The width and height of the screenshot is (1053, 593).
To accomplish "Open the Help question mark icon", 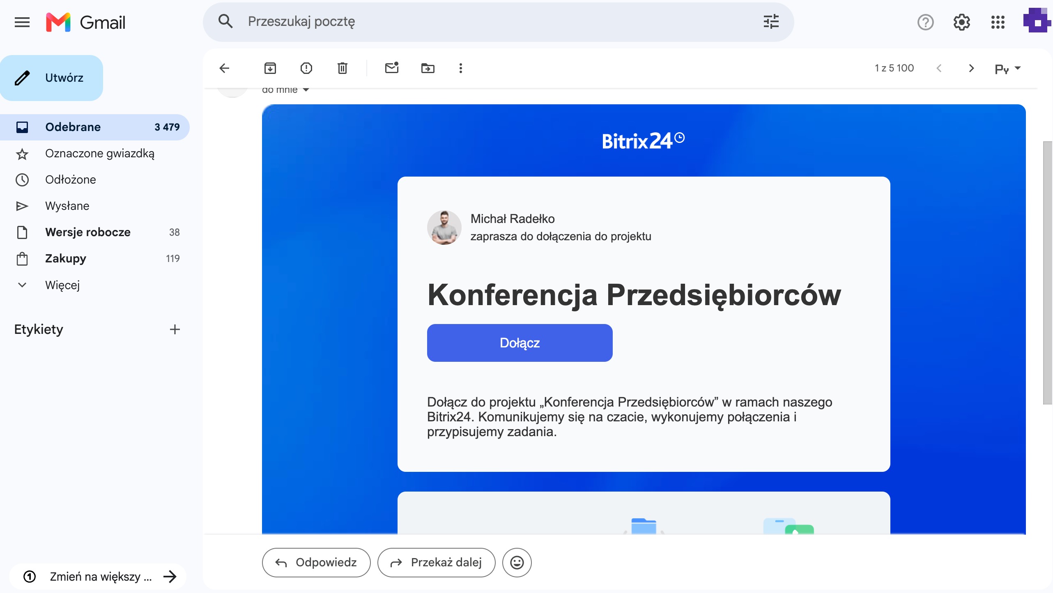I will click(x=925, y=22).
